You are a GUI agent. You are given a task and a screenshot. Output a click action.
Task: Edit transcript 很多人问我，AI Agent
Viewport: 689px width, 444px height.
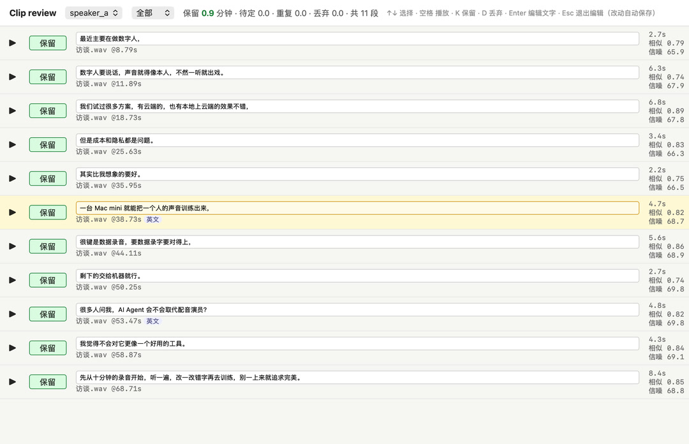click(357, 309)
